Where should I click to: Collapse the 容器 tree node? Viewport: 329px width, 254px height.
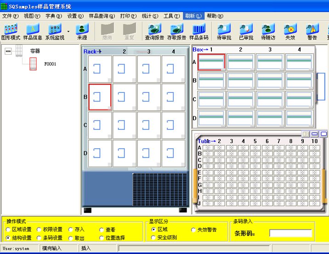pos(8,52)
